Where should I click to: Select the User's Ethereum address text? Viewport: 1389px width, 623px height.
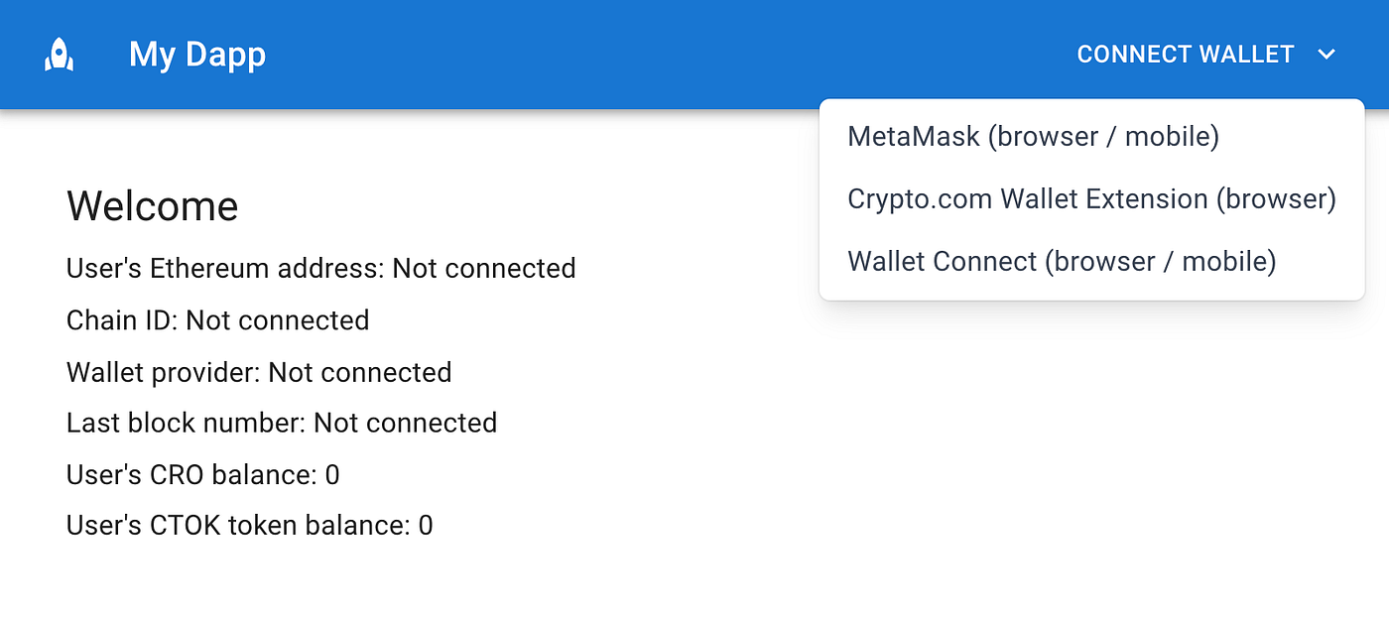coord(320,268)
